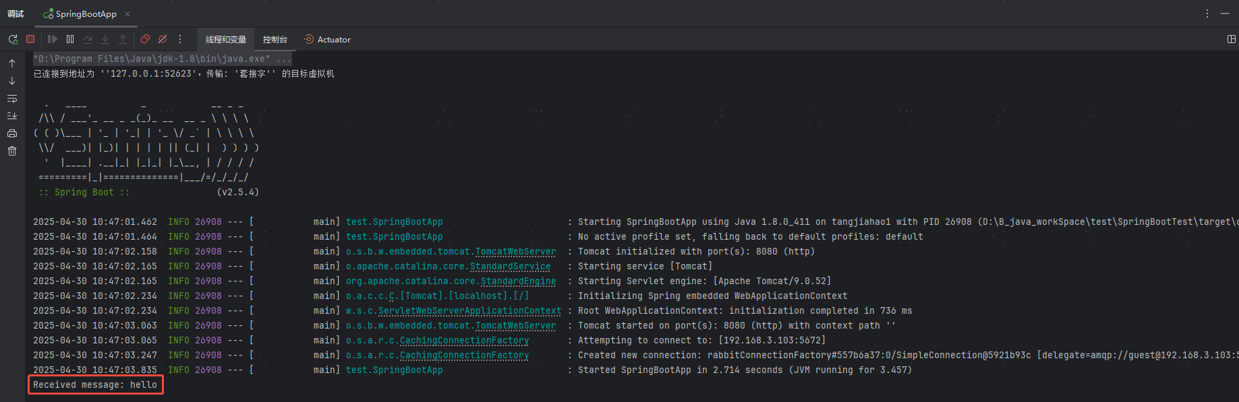The width and height of the screenshot is (1239, 402).
Task: Click the Step Out icon
Action: (x=123, y=39)
